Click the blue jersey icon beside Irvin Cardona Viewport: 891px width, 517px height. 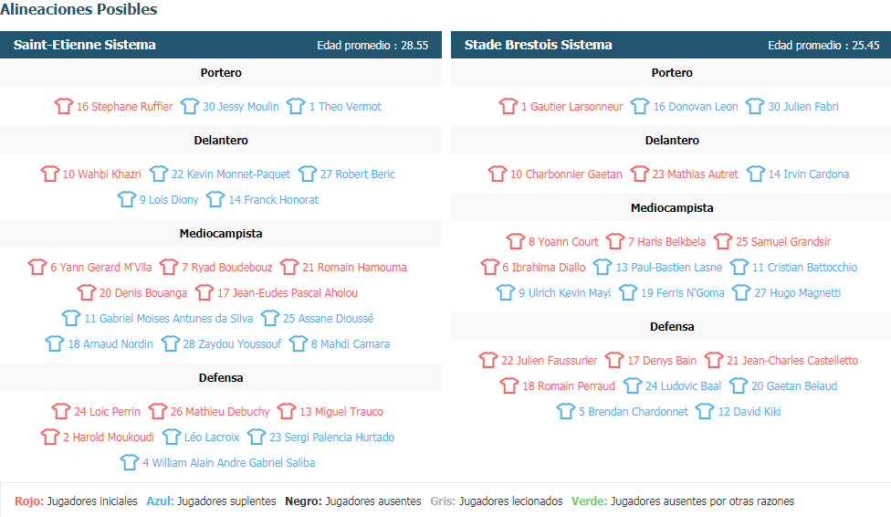756,174
